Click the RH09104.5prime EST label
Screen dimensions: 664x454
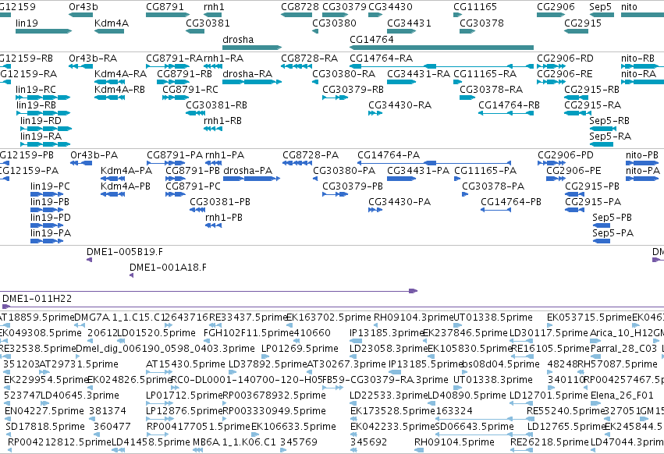coord(454,442)
